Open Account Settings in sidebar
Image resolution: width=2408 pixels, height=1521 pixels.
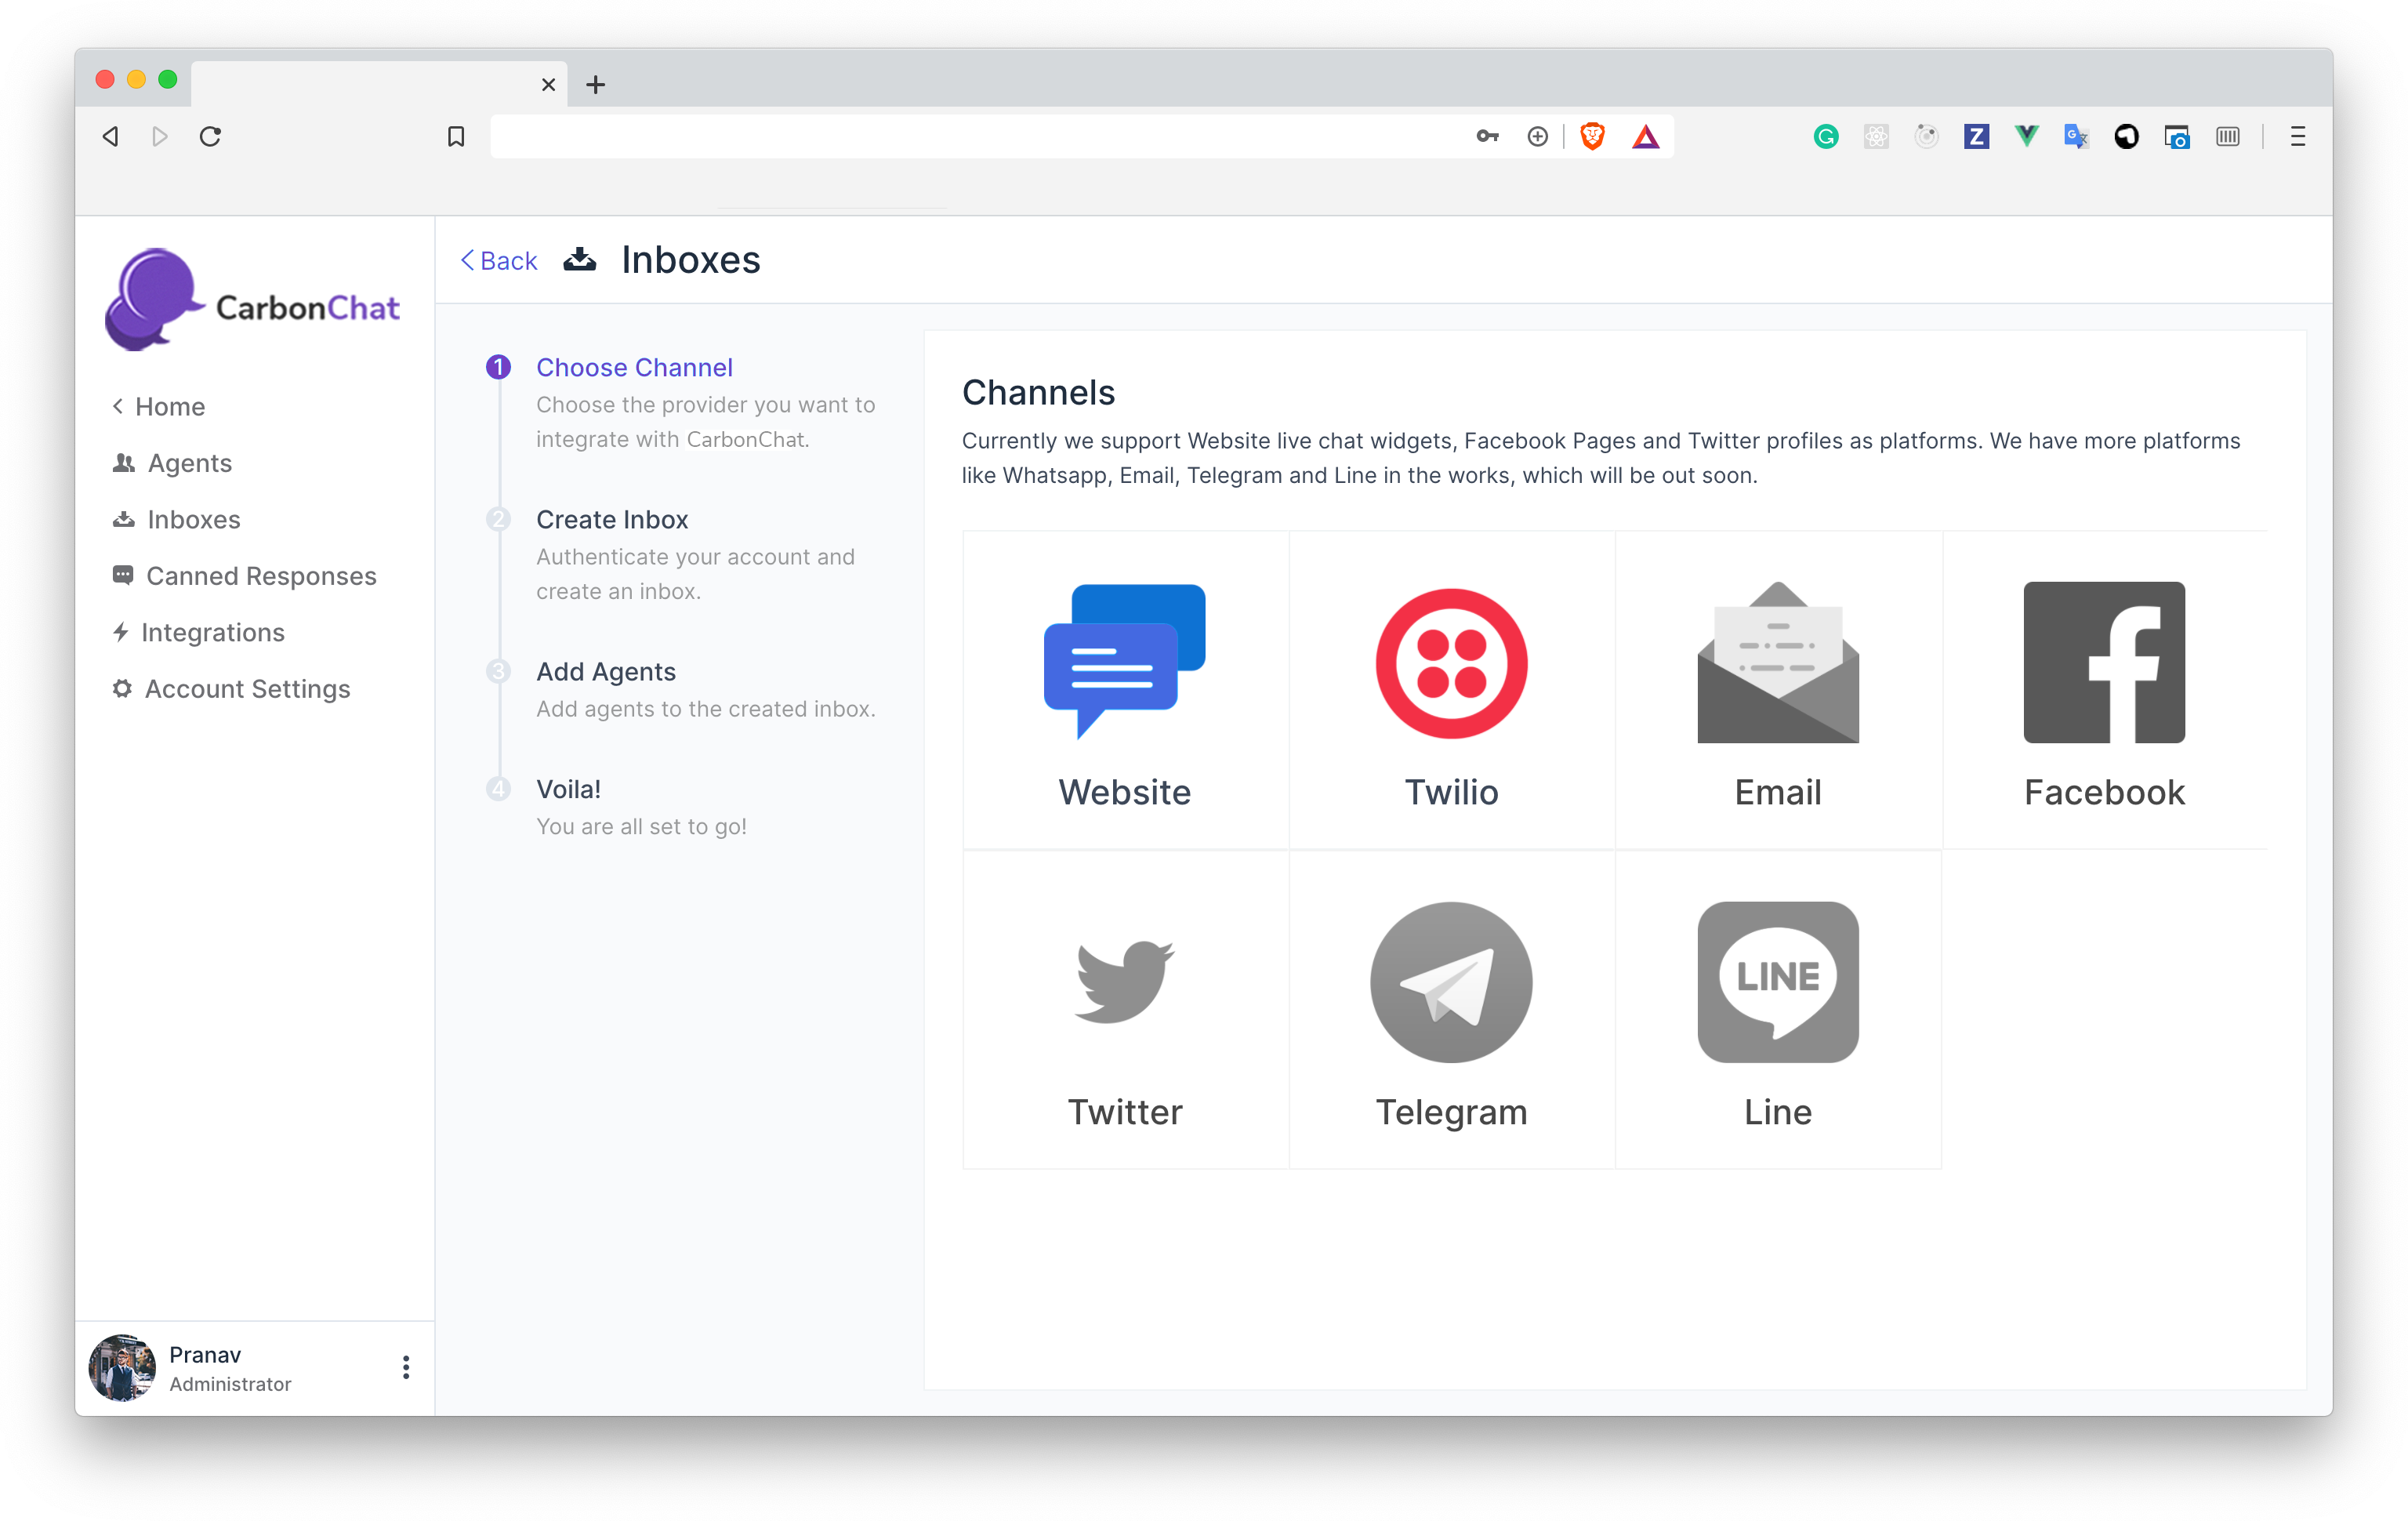pyautogui.click(x=246, y=689)
